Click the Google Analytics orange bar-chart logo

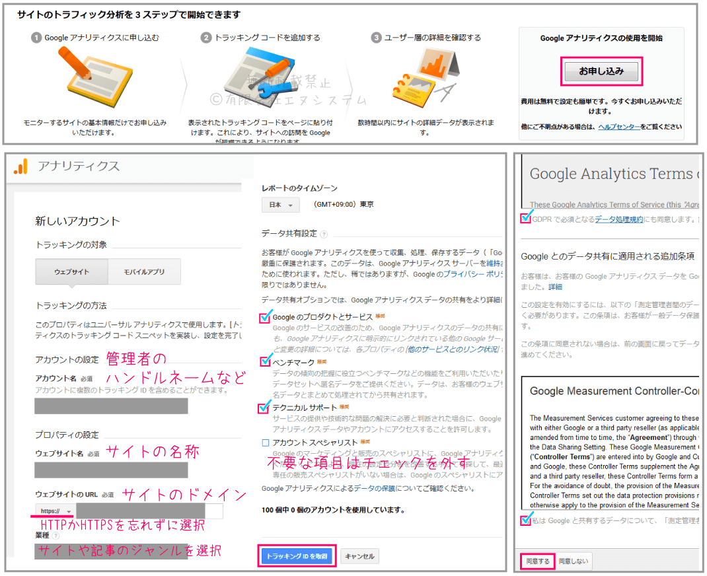(x=20, y=166)
